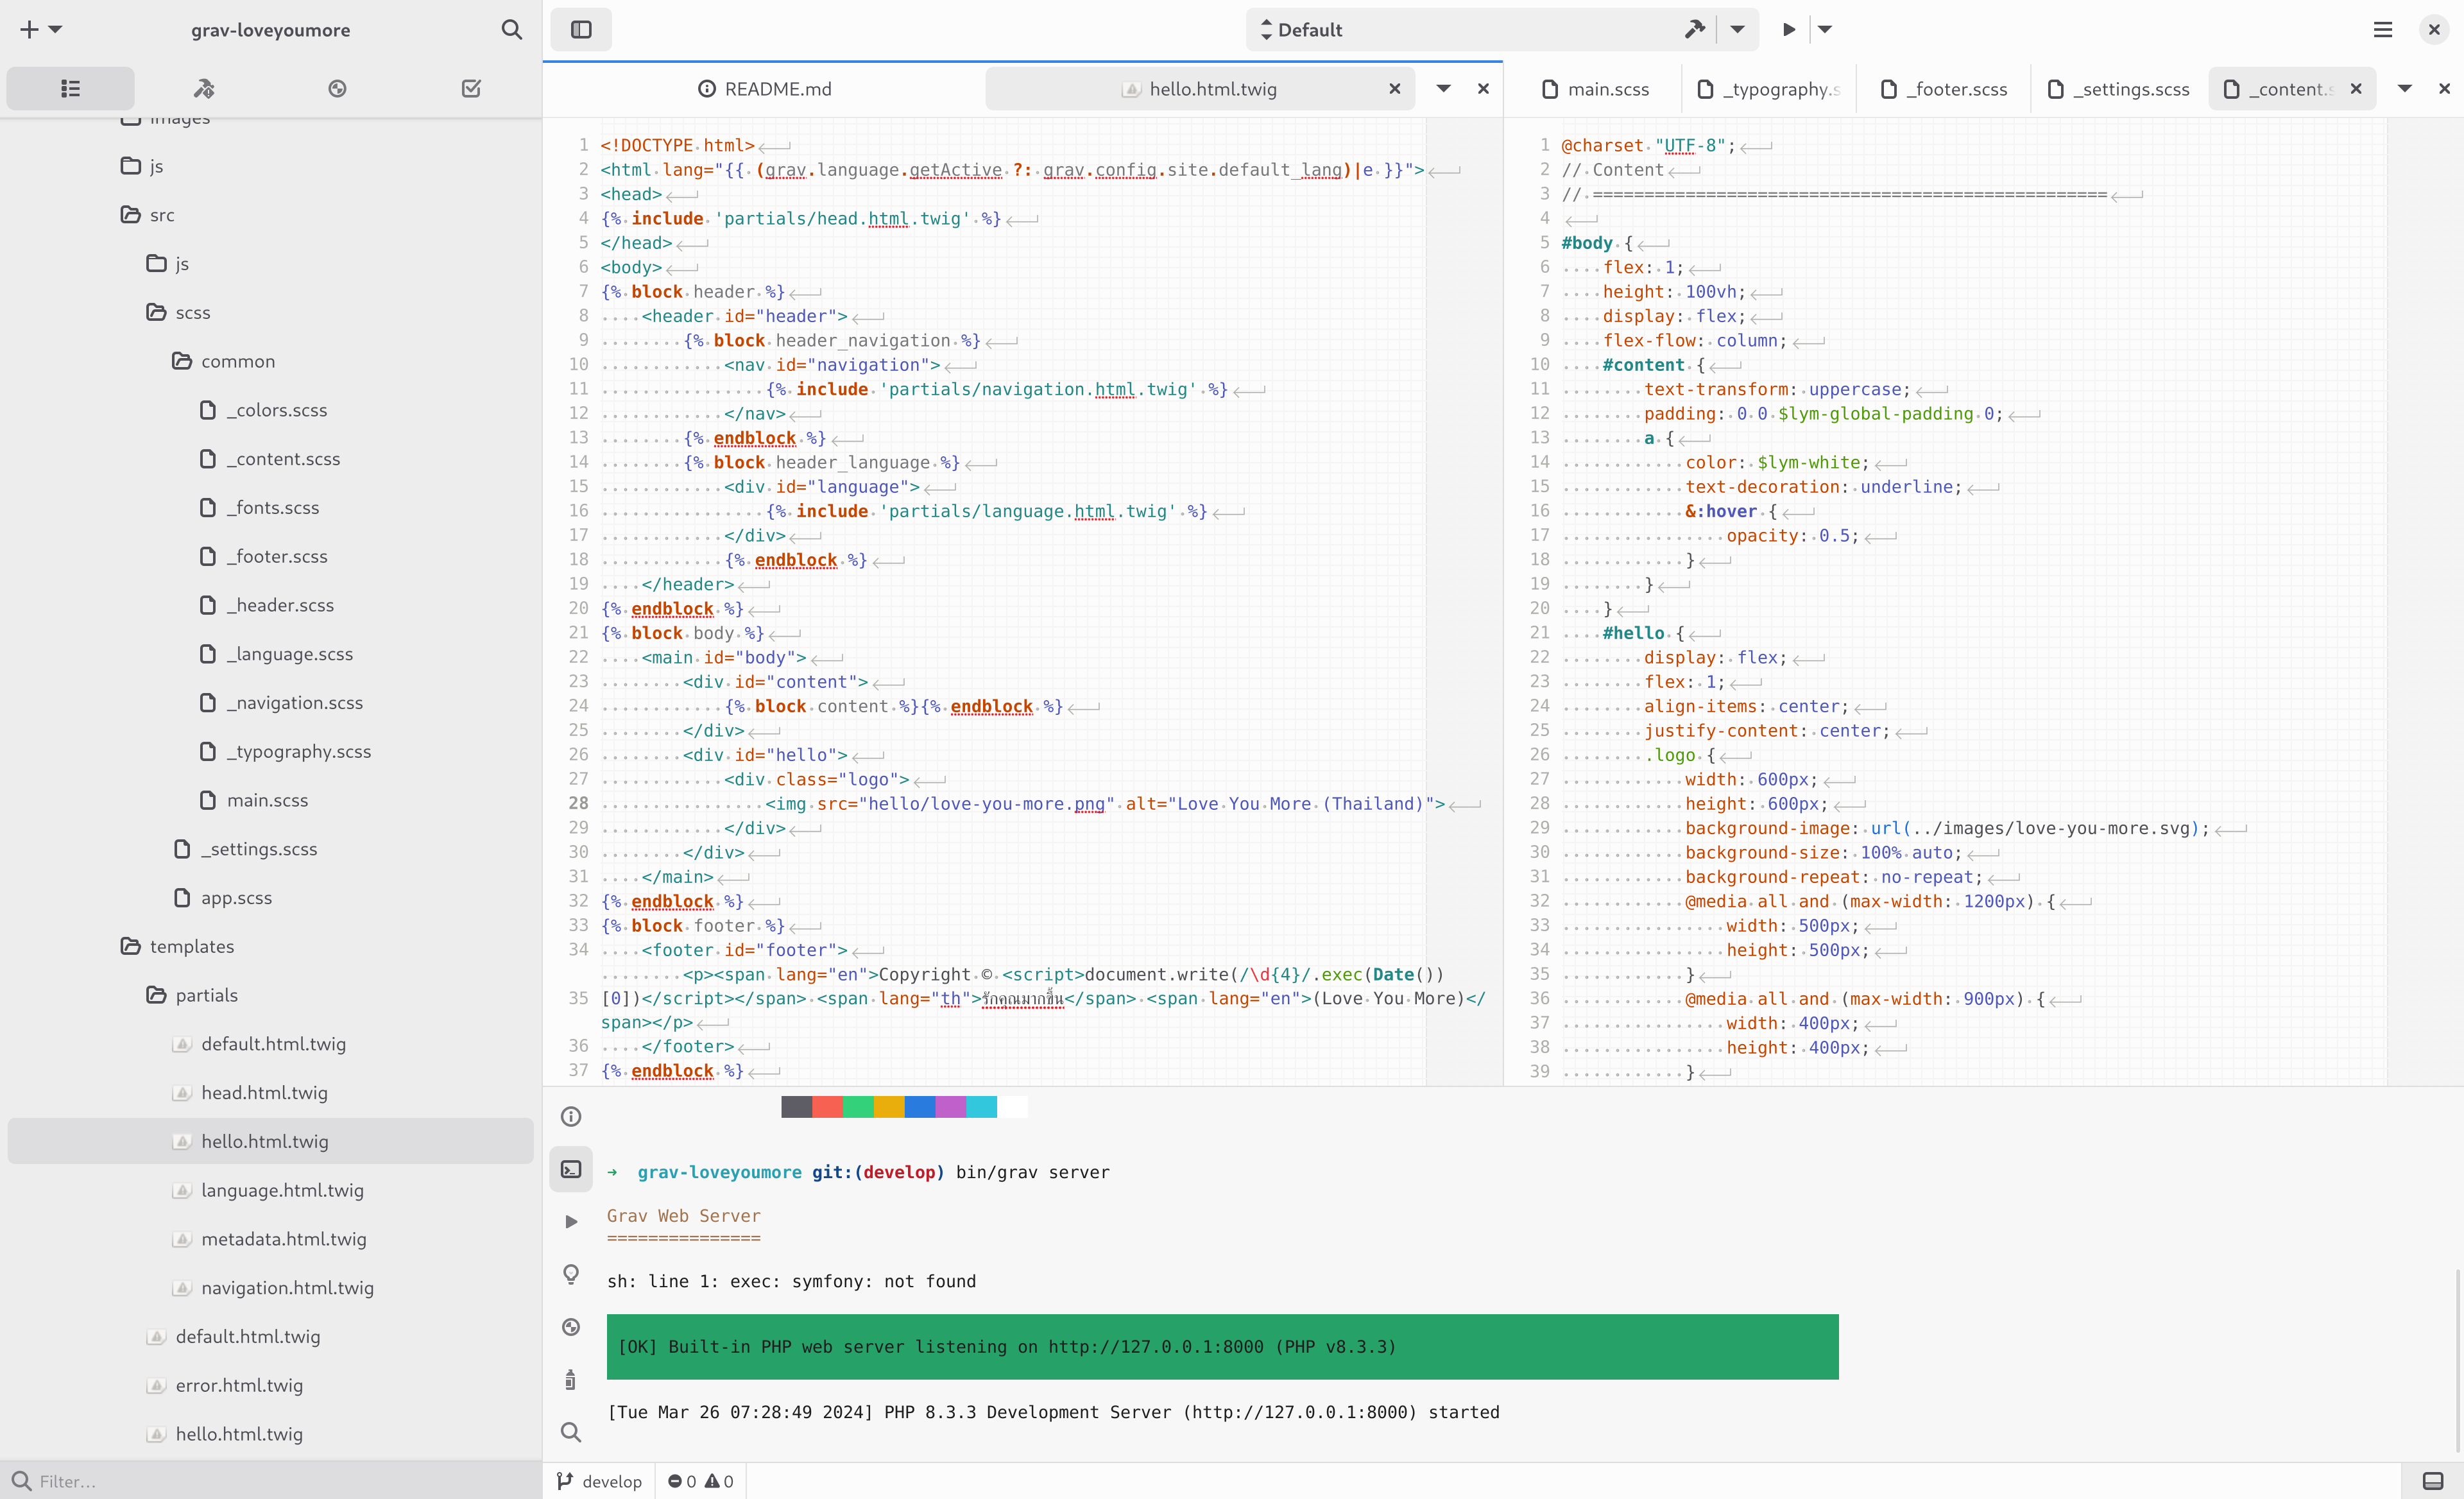The width and height of the screenshot is (2464, 1499).
Task: Click the build hammer icon
Action: click(x=1694, y=30)
